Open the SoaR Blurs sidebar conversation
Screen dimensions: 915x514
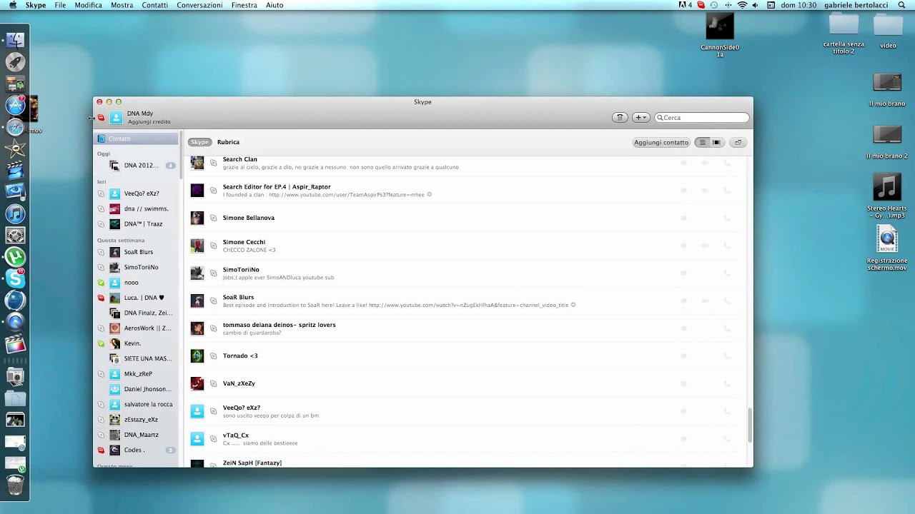pyautogui.click(x=137, y=252)
